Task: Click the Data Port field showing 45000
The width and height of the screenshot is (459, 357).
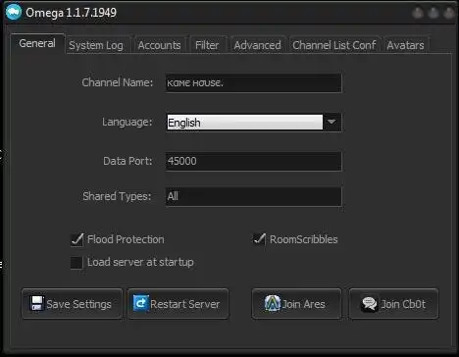Action: pyautogui.click(x=254, y=161)
